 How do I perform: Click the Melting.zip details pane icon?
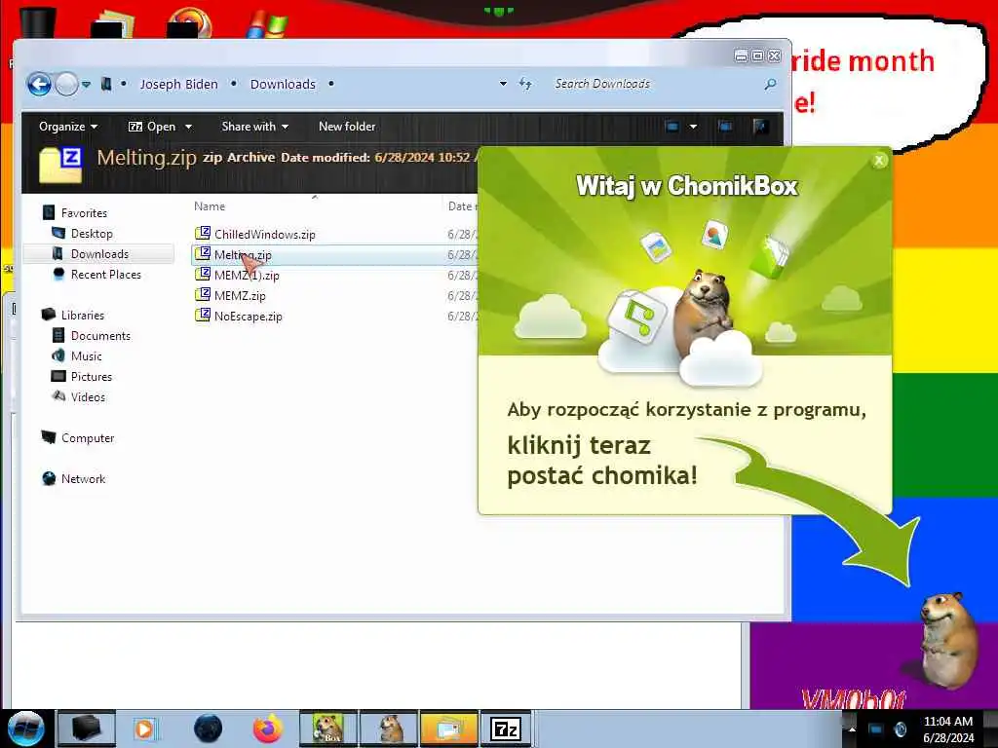(60, 165)
